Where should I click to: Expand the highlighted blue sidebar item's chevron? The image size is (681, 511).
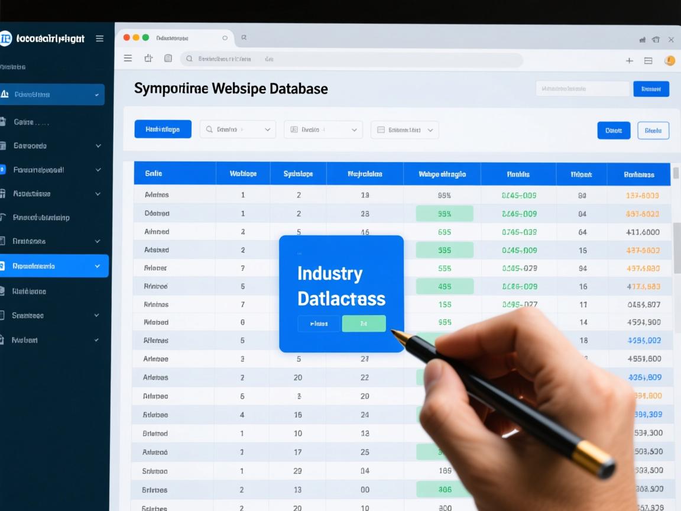pyautogui.click(x=98, y=266)
